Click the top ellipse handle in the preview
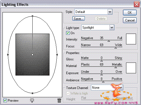141x105 pixels. click(x=32, y=16)
